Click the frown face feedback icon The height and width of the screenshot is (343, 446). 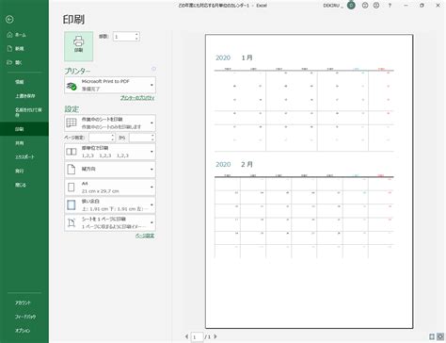click(376, 6)
